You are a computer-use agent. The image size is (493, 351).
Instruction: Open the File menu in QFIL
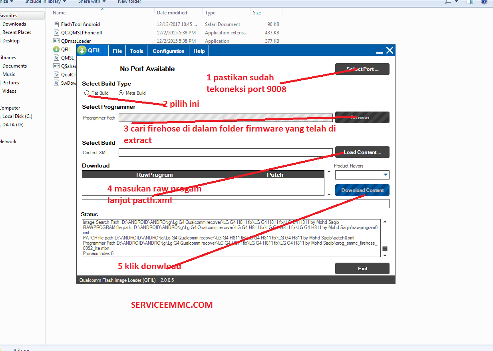[117, 51]
